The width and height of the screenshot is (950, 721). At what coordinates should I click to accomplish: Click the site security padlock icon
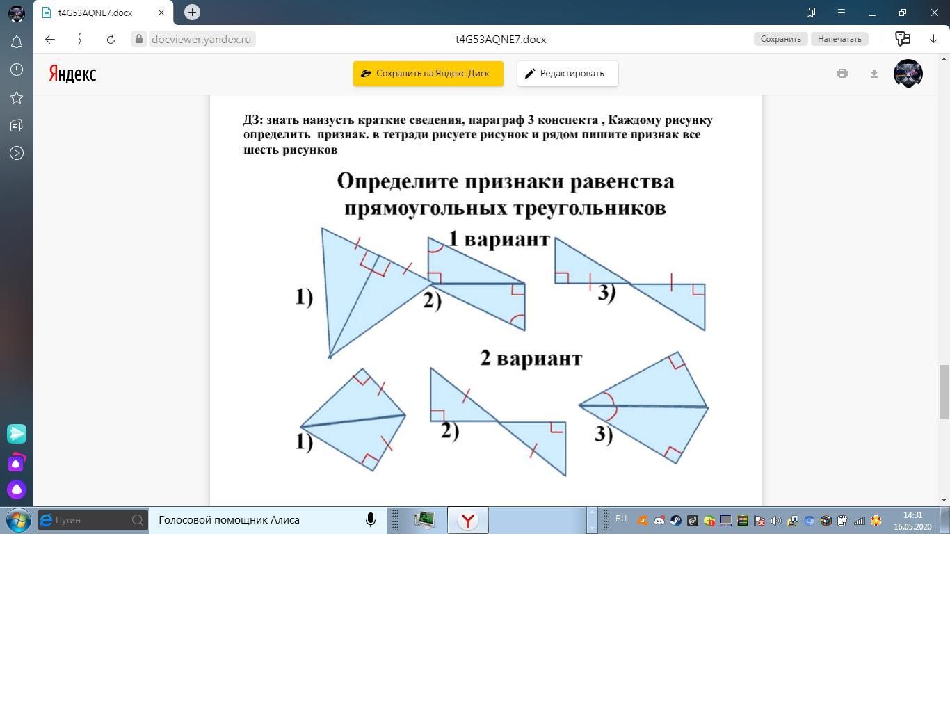pyautogui.click(x=139, y=40)
